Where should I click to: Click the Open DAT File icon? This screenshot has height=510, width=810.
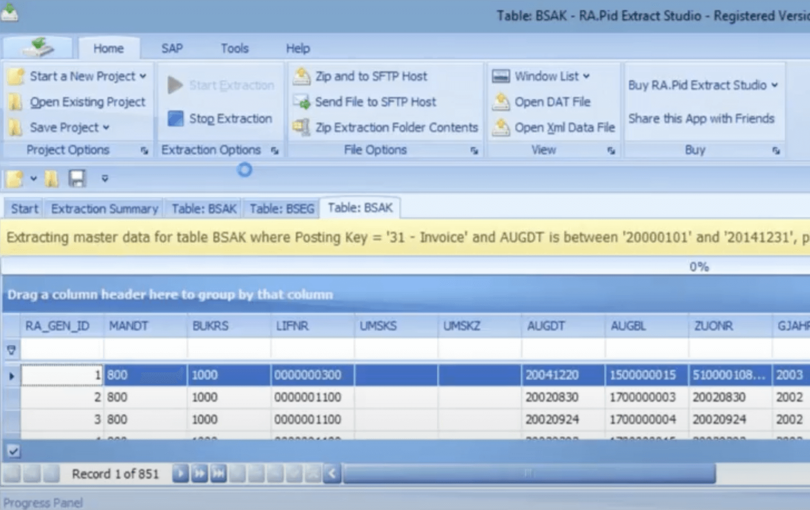coord(501,102)
